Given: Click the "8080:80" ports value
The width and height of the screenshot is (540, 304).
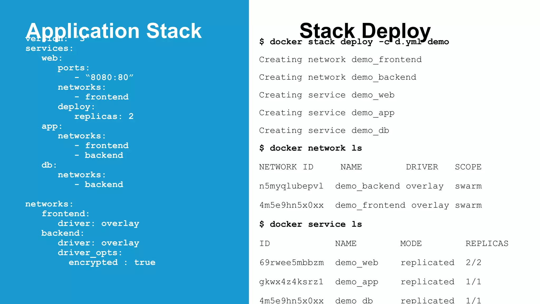Looking at the screenshot, I should pos(109,77).
